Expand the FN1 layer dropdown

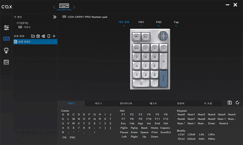(x=141, y=24)
